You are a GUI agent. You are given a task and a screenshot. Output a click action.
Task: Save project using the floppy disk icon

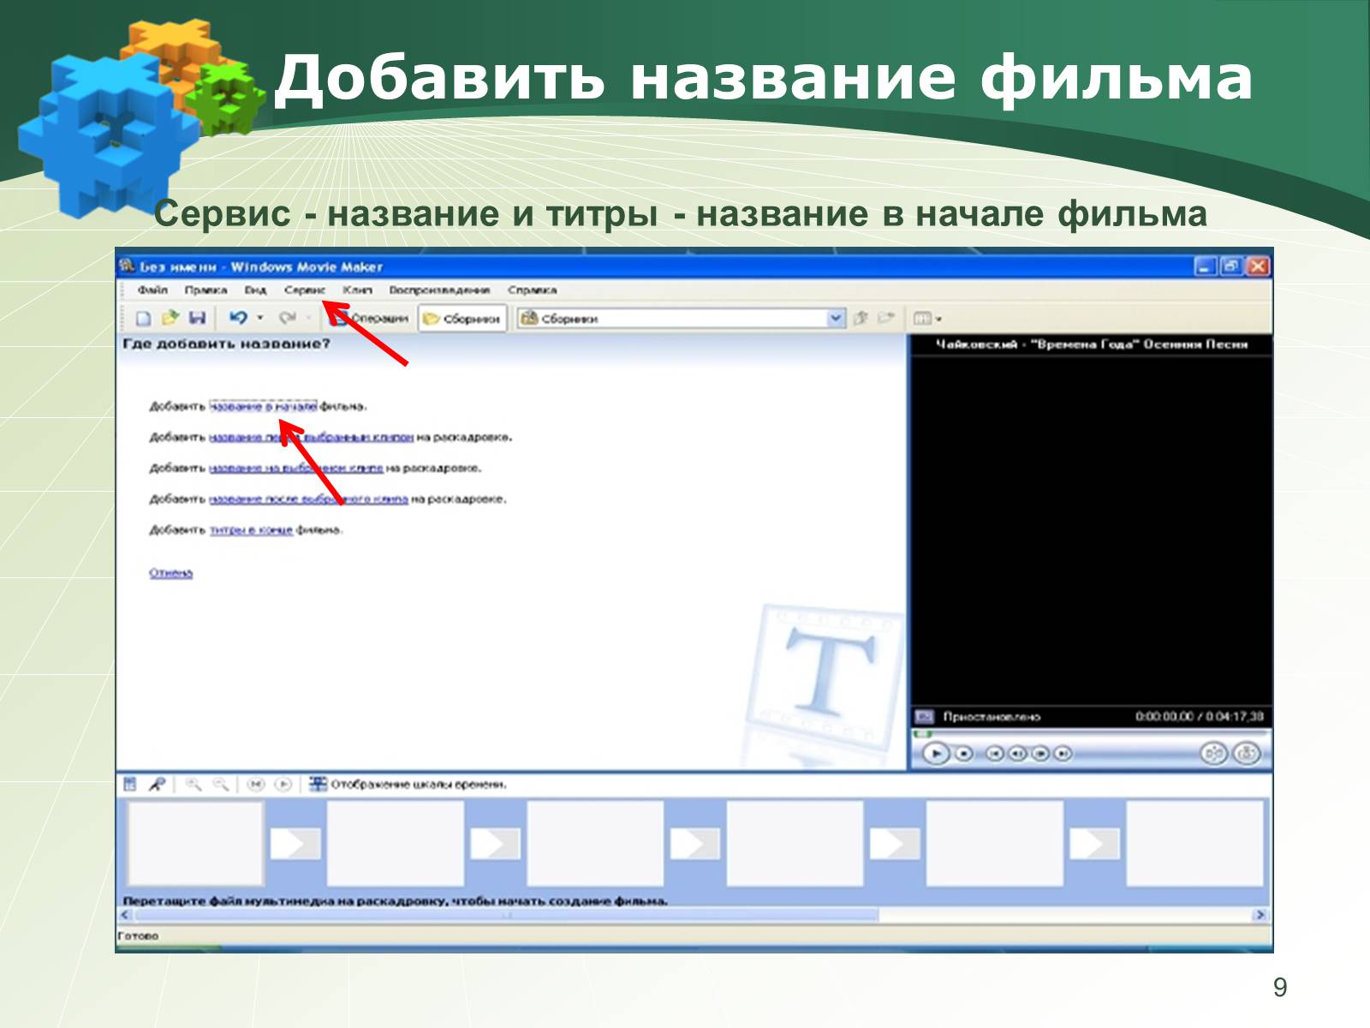click(197, 319)
